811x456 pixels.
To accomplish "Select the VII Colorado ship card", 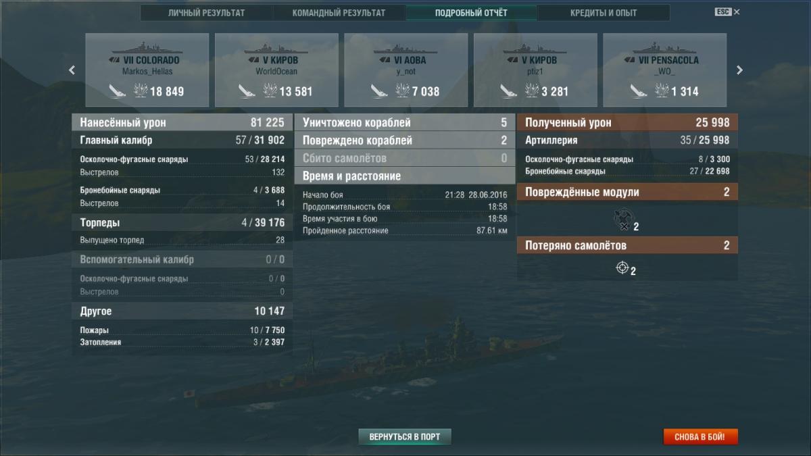I will click(x=147, y=70).
